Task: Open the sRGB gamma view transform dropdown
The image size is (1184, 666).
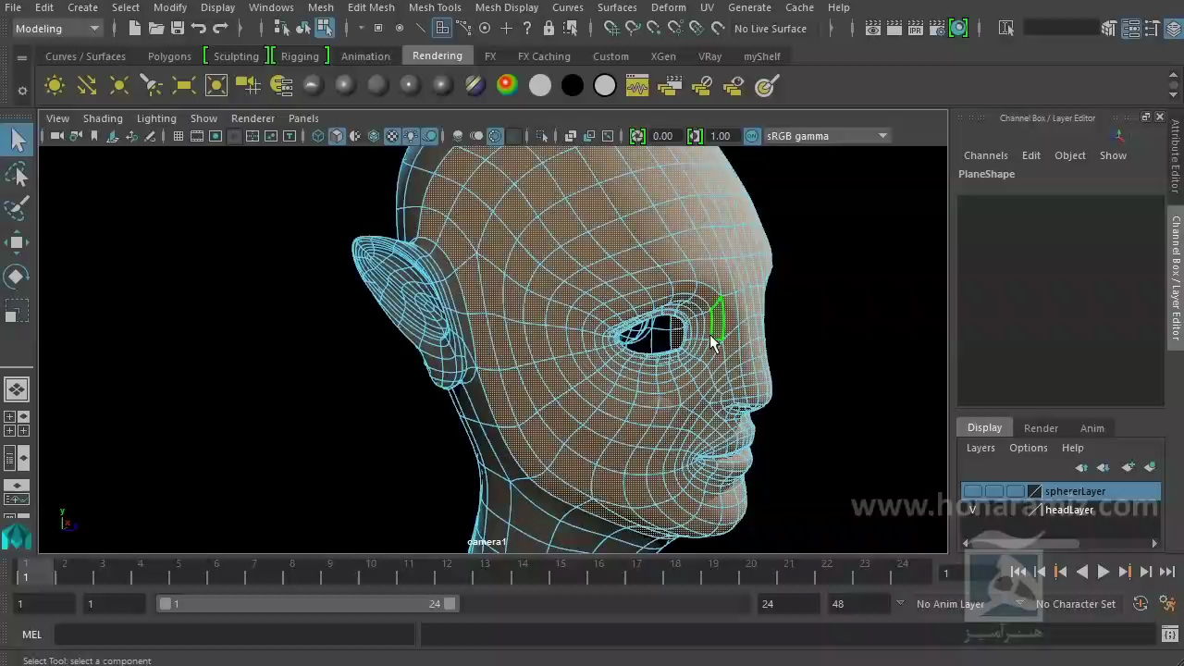Action: click(826, 136)
